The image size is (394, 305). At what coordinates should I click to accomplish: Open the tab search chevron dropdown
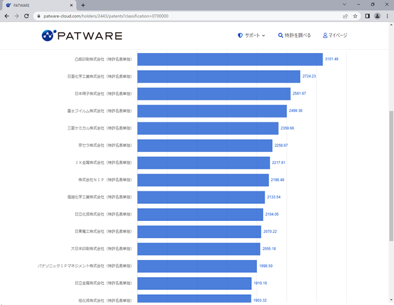point(344,4)
